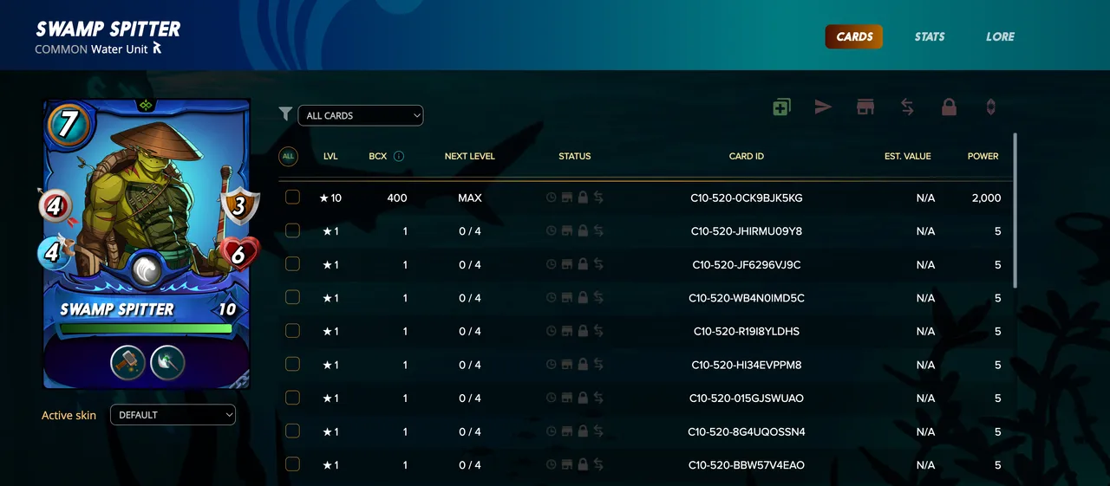The width and height of the screenshot is (1110, 486).
Task: Click the speed 4 stat icon
Action: pos(55,254)
